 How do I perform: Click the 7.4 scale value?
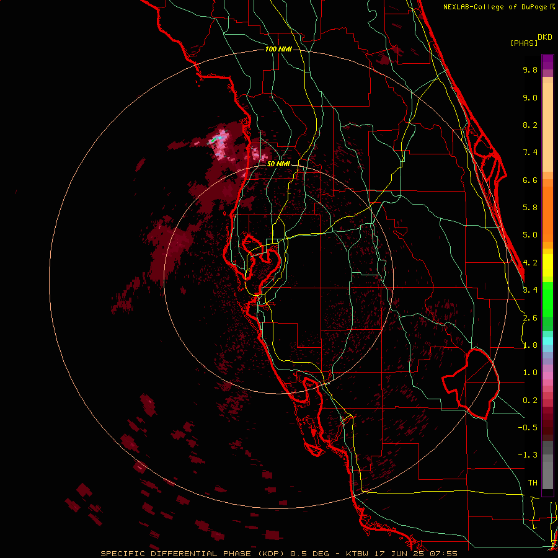coord(530,153)
